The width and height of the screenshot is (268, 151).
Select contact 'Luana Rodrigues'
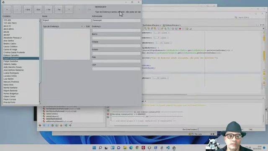click(21, 73)
